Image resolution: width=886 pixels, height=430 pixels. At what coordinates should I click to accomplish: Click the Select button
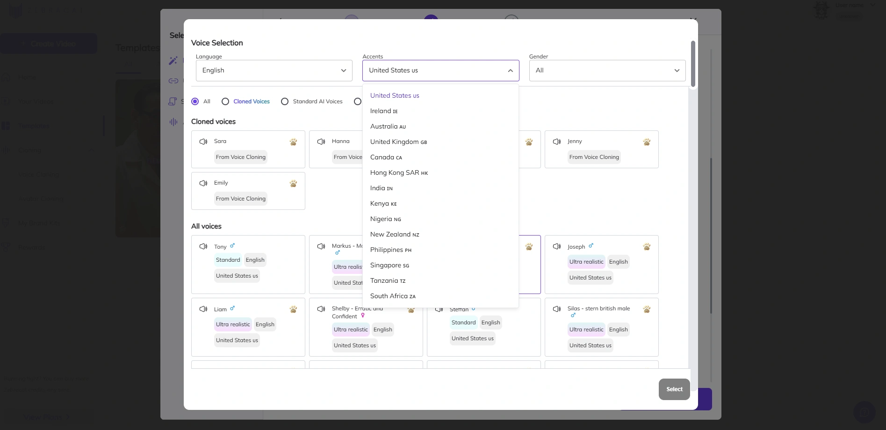point(674,389)
